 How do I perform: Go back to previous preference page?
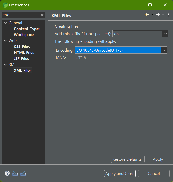(147, 15)
